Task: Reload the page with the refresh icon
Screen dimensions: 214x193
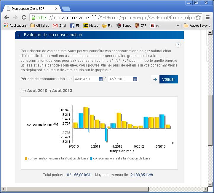Action: click(24, 17)
